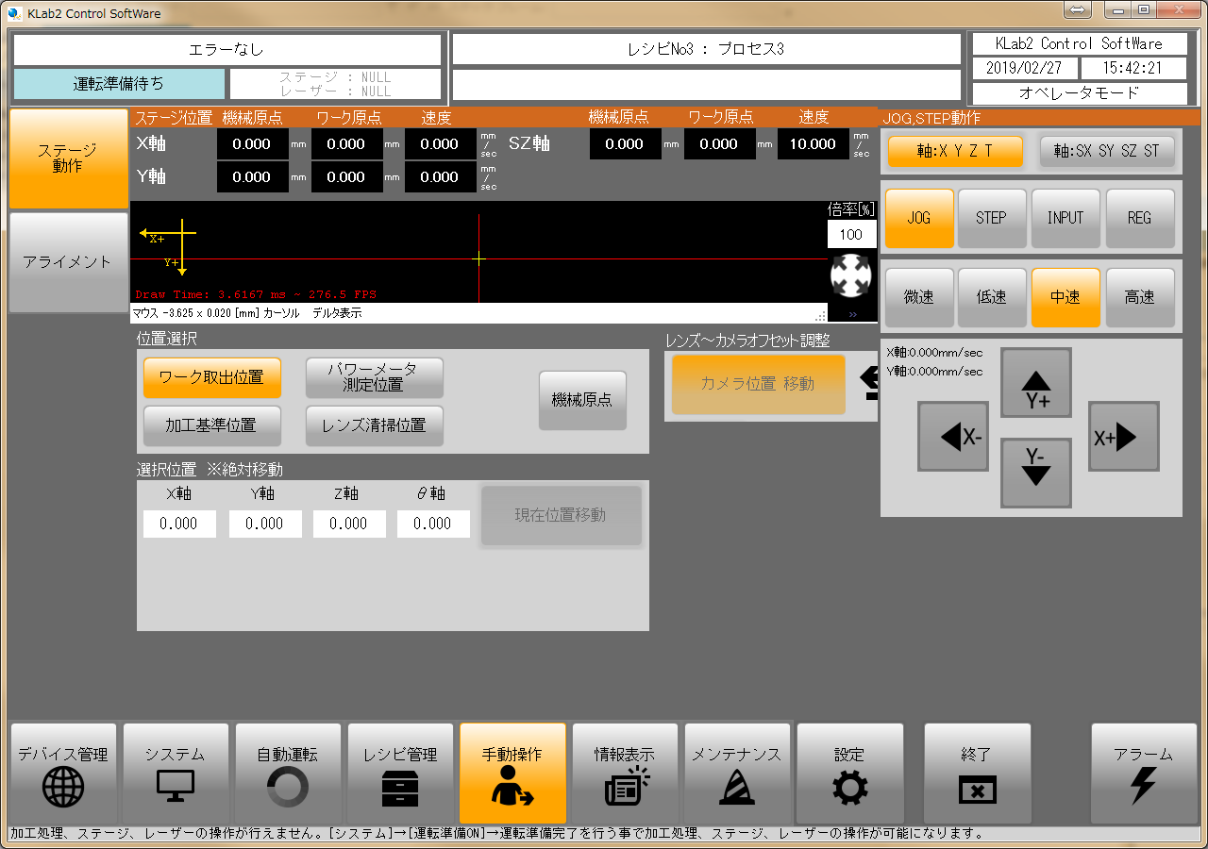
Task: Select the ステージ動作 side tab
Action: click(68, 158)
